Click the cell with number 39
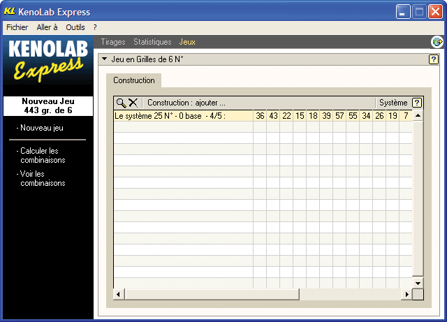 326,116
